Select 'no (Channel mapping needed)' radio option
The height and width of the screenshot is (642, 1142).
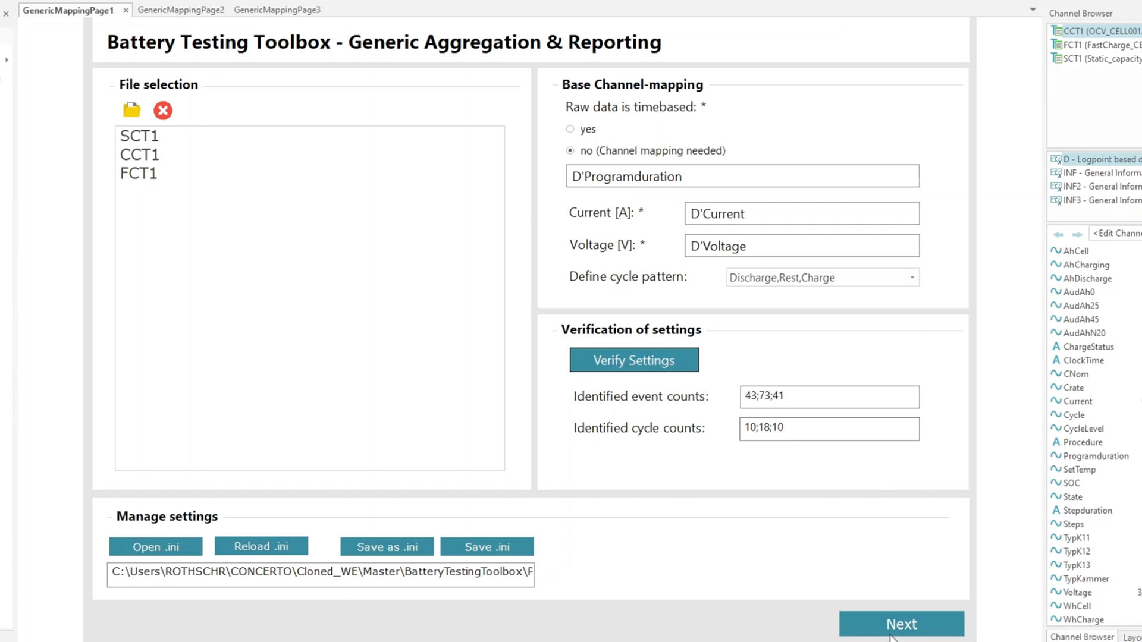coord(570,151)
